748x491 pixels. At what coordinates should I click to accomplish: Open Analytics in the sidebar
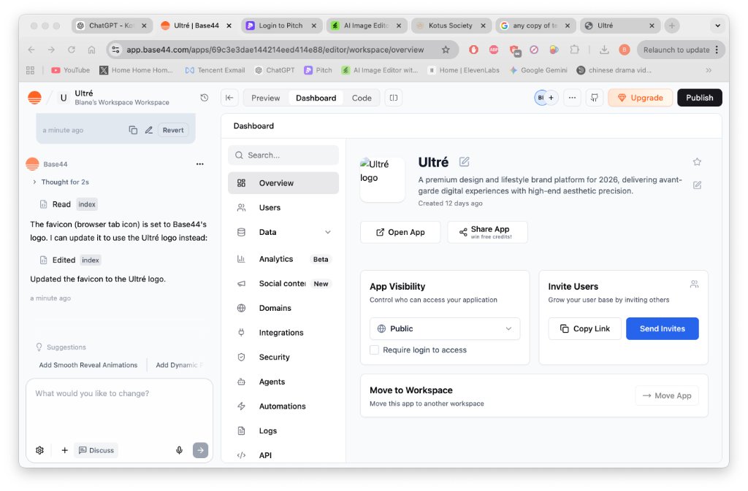click(275, 259)
